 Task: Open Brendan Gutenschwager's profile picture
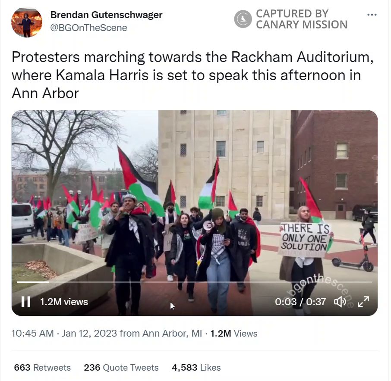27,22
